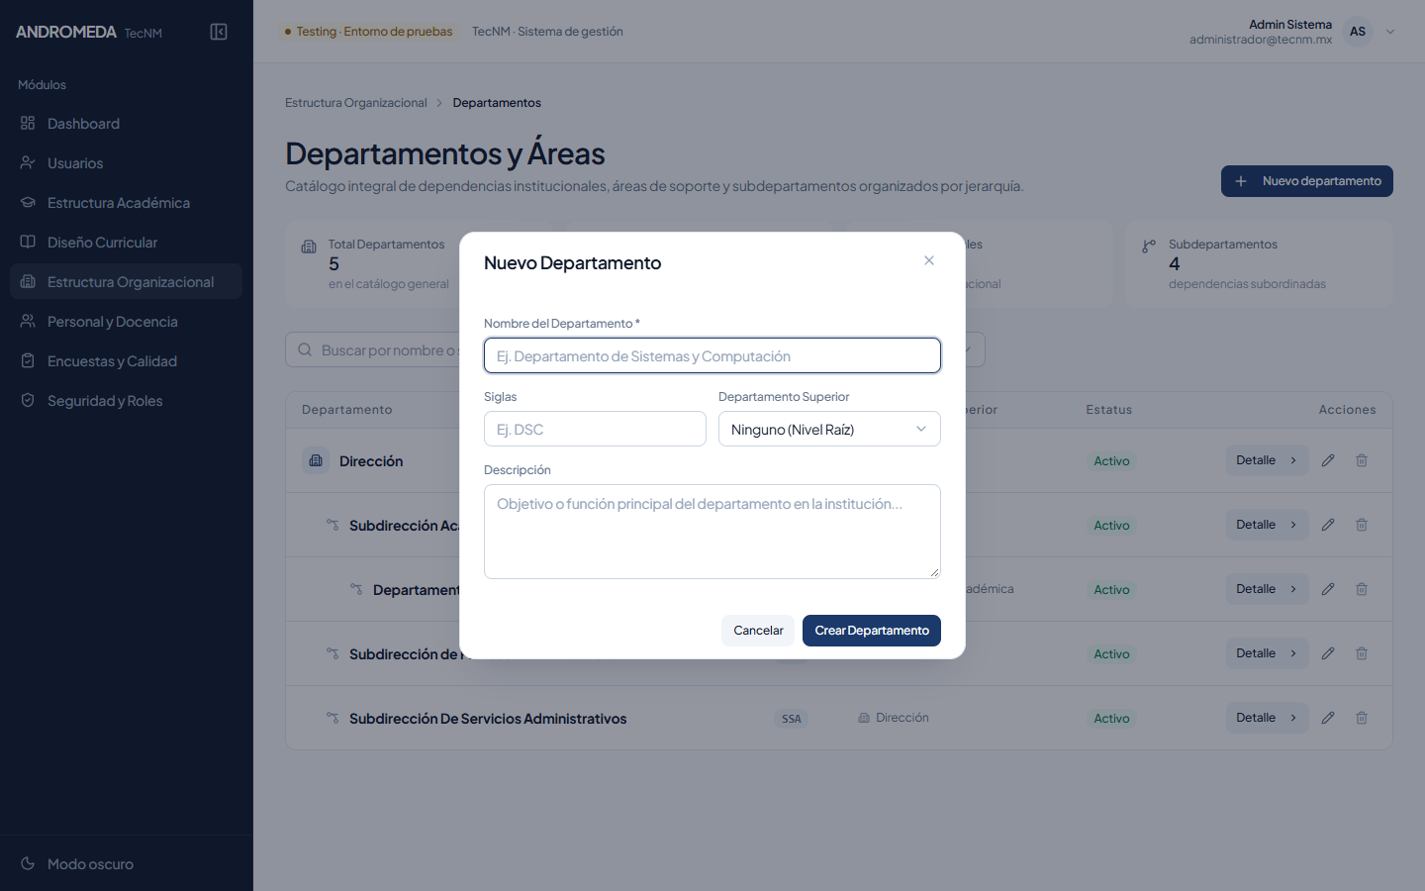Click the edit pencil for Dirección row
1425x891 pixels.
tap(1328, 460)
